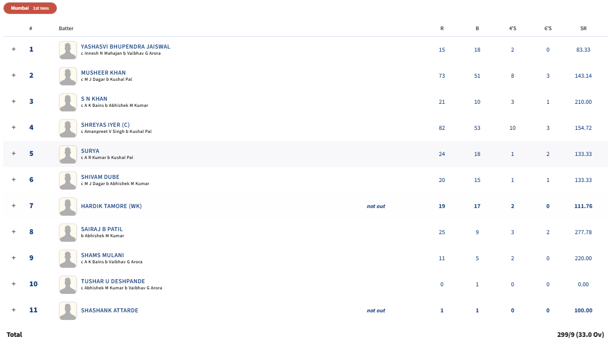
Task: Click Shivam Dube's profile avatar
Action: 68,180
